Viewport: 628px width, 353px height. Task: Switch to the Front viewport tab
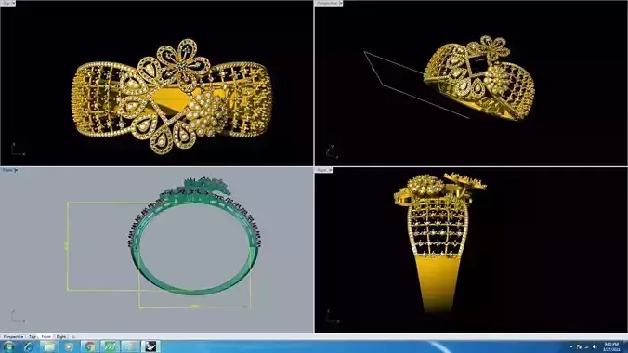pyautogui.click(x=46, y=337)
